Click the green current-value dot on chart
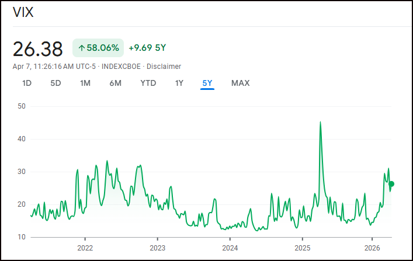The height and width of the screenshot is (261, 413). tap(391, 184)
